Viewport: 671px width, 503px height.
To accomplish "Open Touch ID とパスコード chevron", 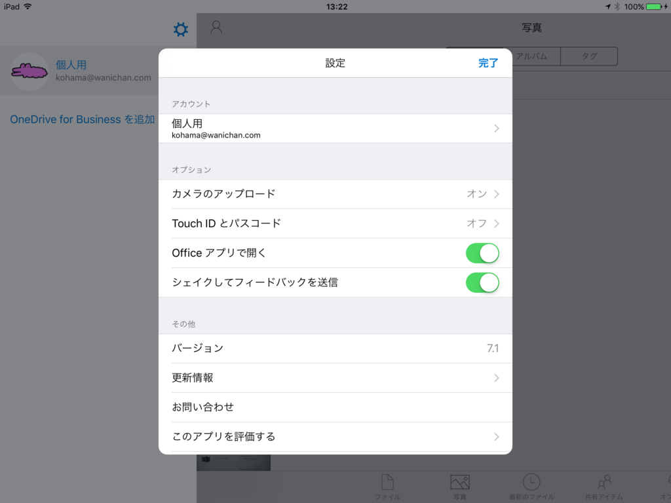I will [x=497, y=224].
